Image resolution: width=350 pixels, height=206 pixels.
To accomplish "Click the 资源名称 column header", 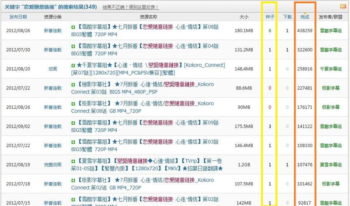I will click(x=148, y=17).
